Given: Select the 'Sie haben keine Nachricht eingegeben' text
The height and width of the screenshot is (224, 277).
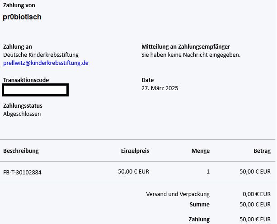Looking at the screenshot, I should coord(191,55).
